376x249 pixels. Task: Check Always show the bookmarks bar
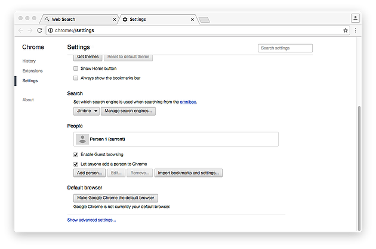pos(76,78)
